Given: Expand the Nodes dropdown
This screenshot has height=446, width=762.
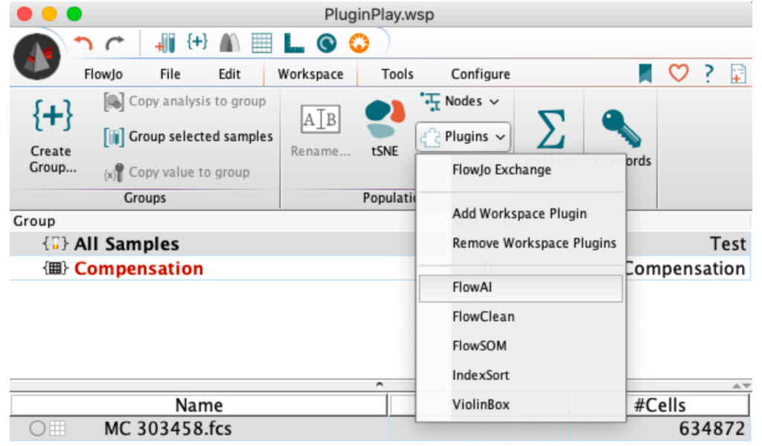Looking at the screenshot, I should click(x=460, y=101).
